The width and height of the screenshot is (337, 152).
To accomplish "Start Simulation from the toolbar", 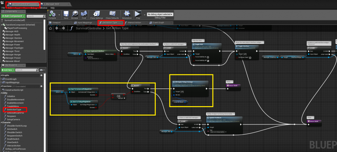I will (x=127, y=15).
